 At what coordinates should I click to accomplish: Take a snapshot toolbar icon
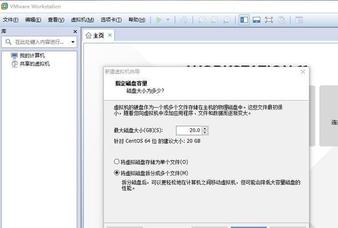pyautogui.click(x=202, y=20)
